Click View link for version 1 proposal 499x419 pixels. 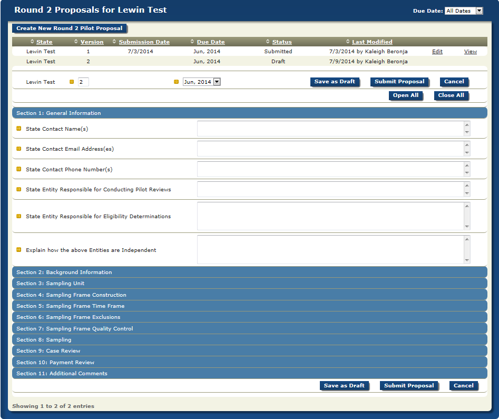pyautogui.click(x=471, y=51)
